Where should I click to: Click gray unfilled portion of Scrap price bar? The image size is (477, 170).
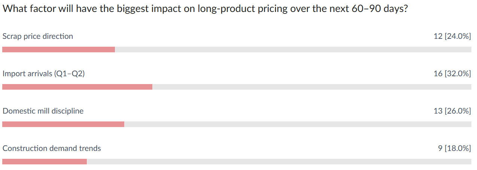pos(293,50)
